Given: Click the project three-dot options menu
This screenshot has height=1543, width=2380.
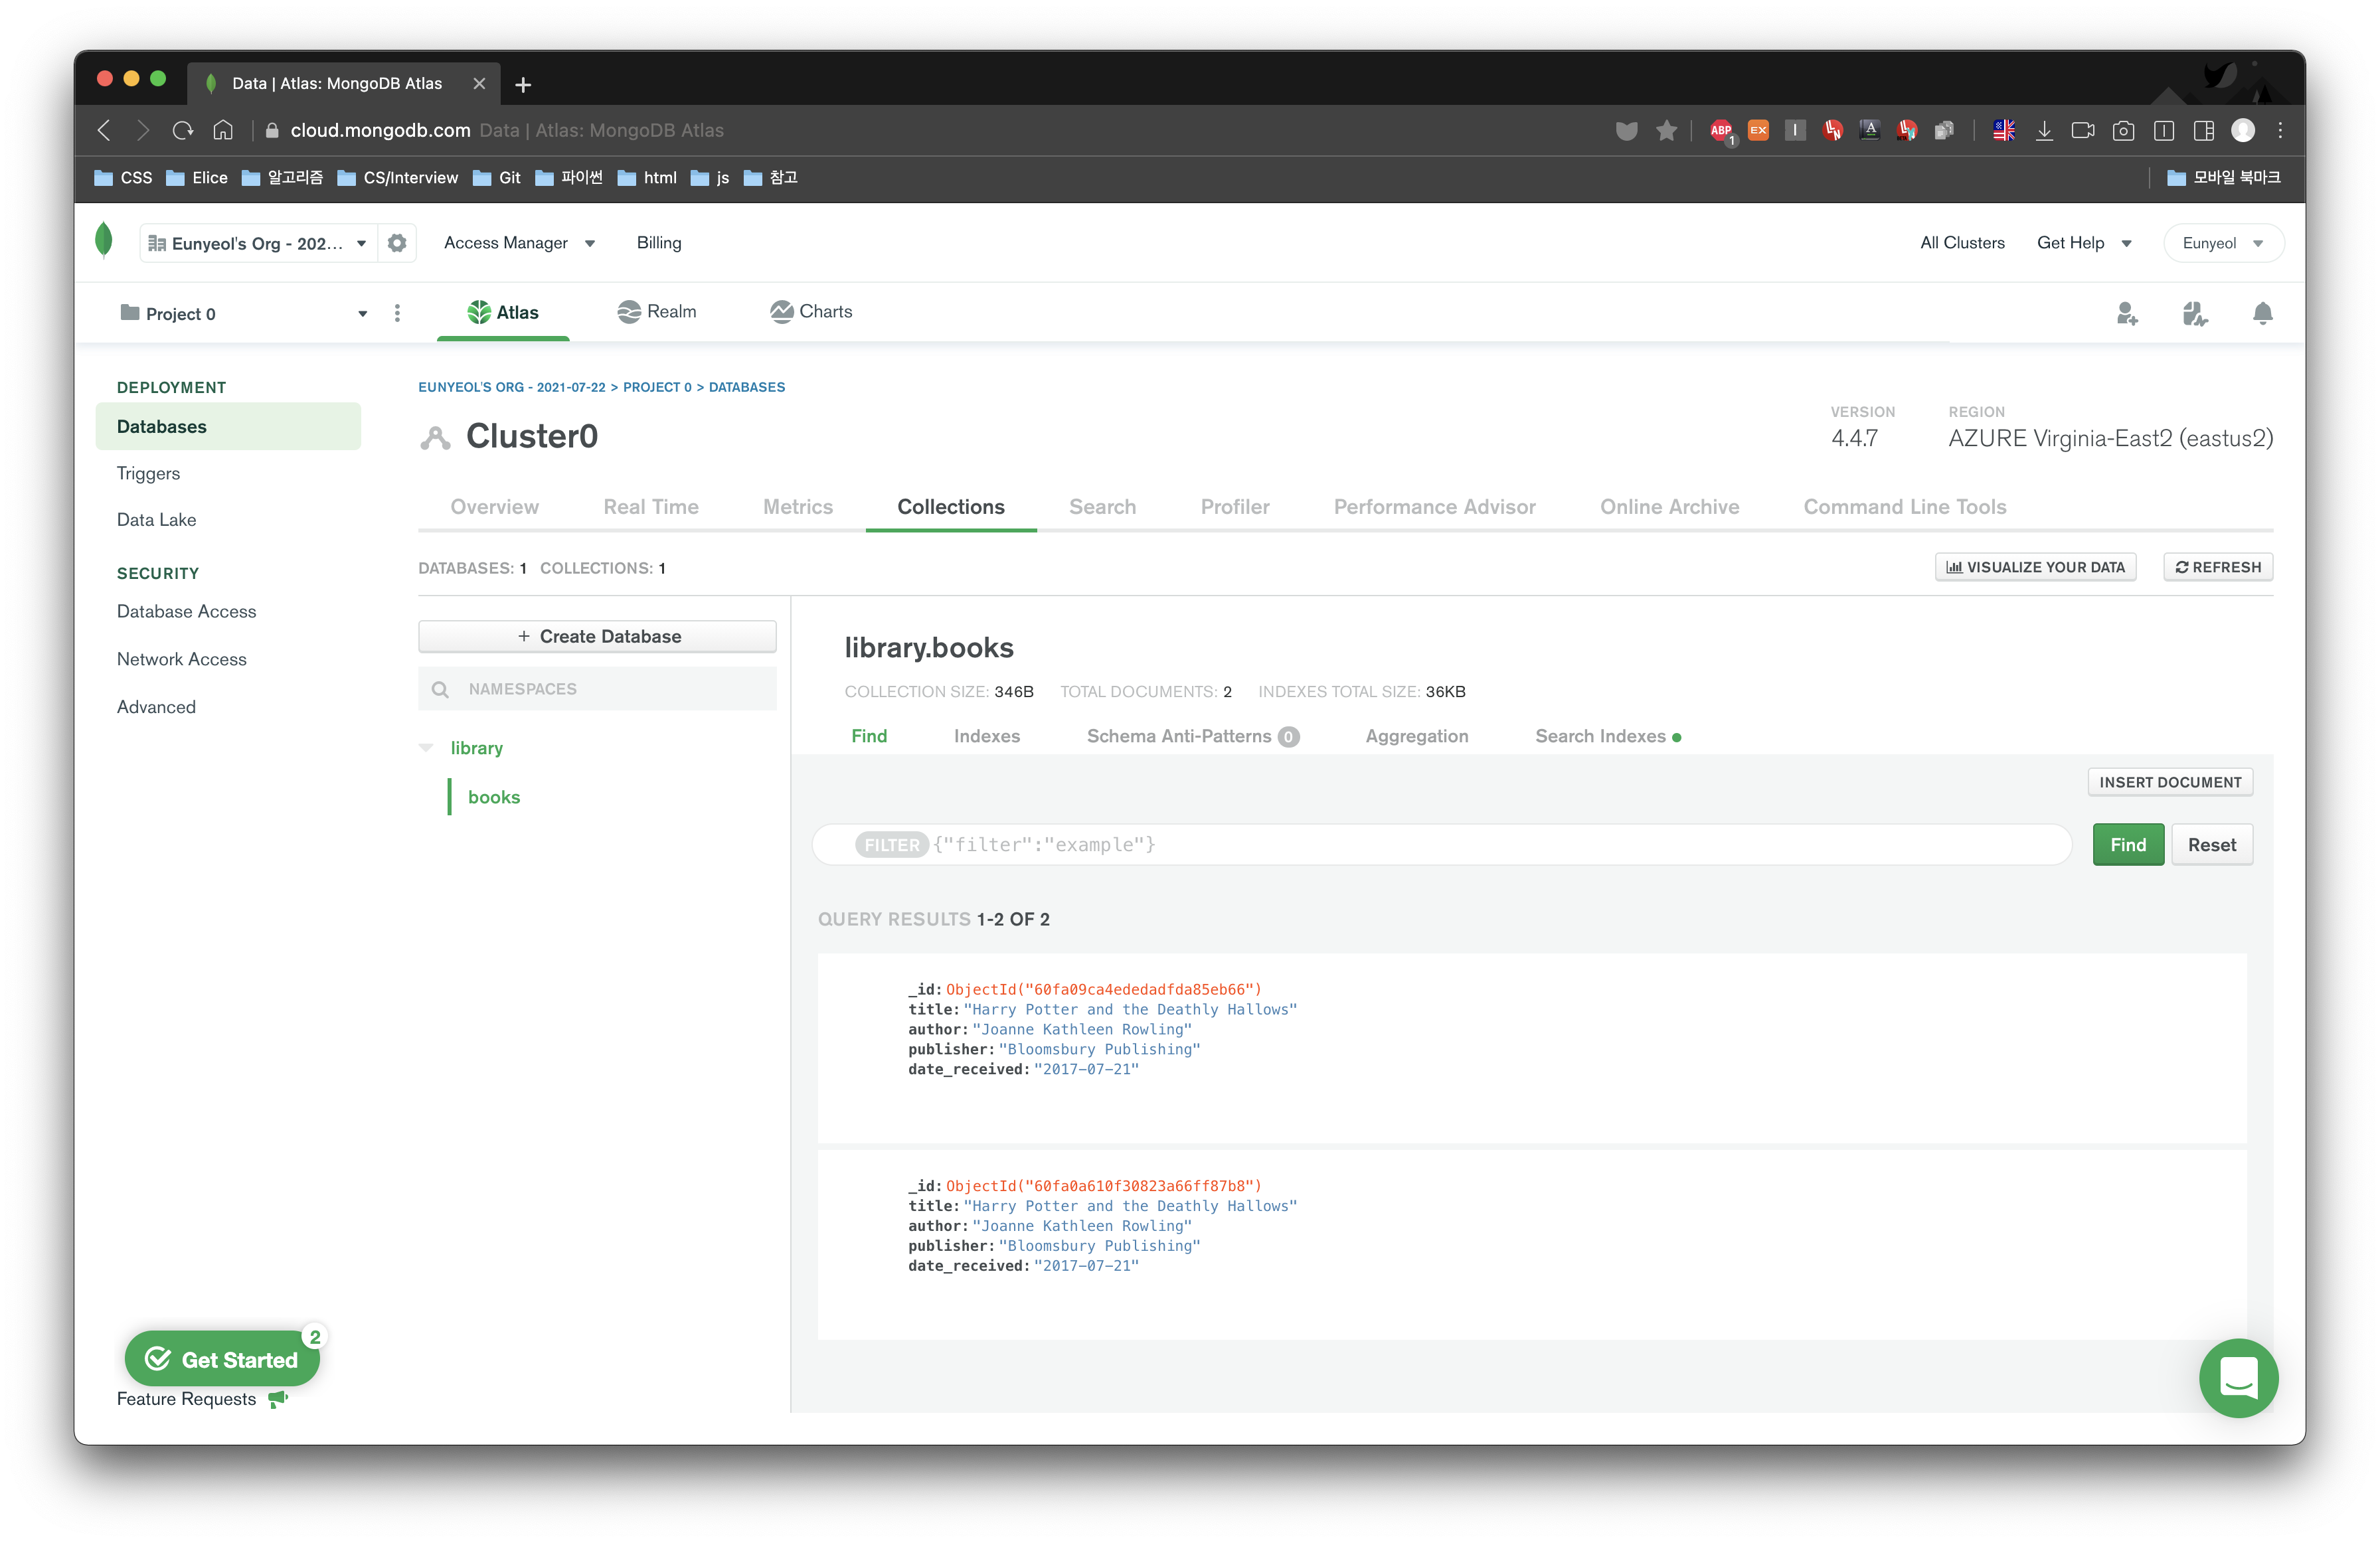Looking at the screenshot, I should pos(397,314).
